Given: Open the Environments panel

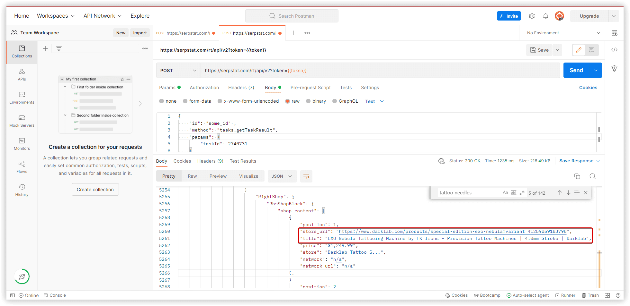Looking at the screenshot, I should click(22, 98).
